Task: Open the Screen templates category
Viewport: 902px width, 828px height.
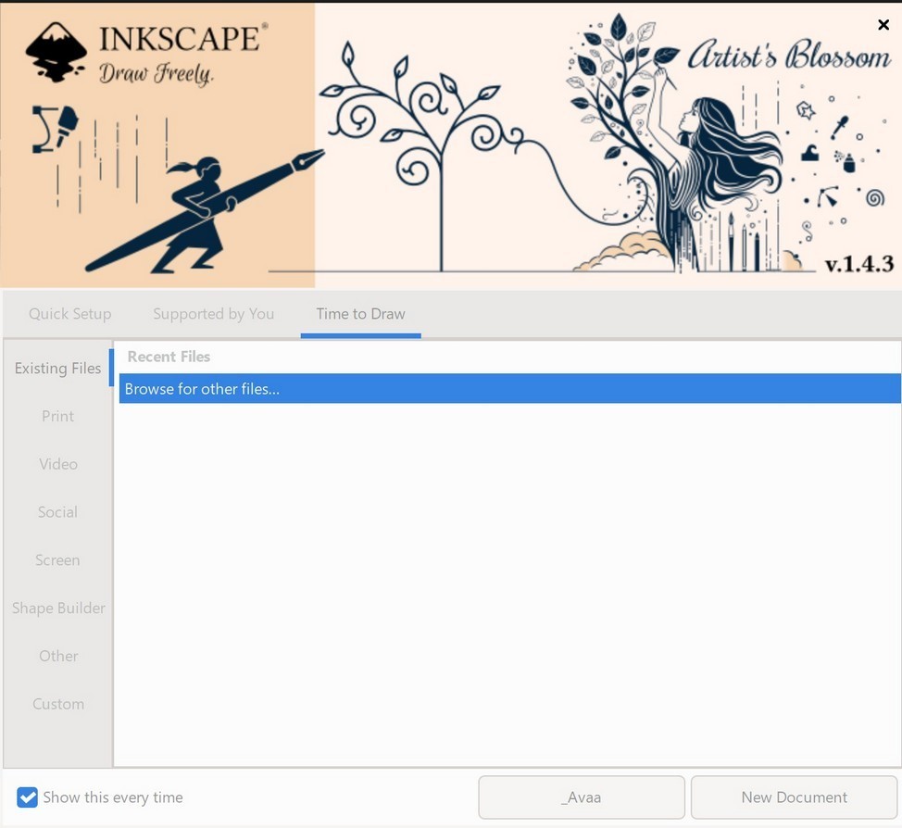Action: point(57,559)
